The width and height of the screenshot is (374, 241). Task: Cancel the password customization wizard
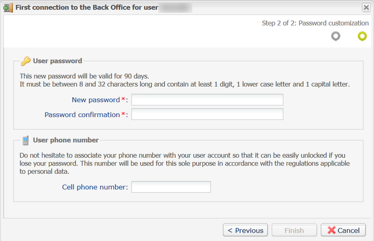[343, 230]
